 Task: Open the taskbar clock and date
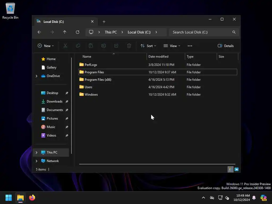click(242, 198)
